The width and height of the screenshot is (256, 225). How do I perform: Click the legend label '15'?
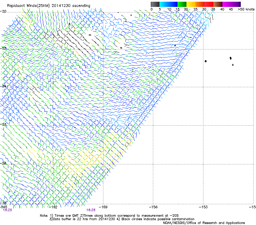click(x=177, y=9)
